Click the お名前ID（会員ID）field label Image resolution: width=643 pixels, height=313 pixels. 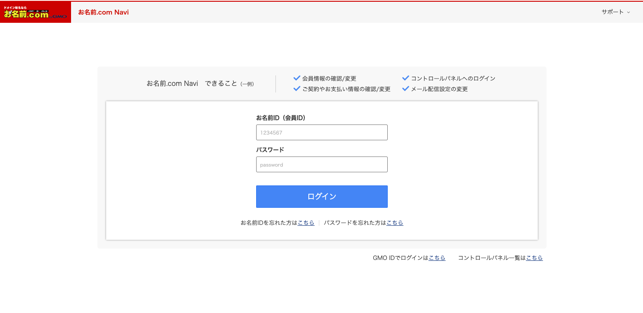pos(281,117)
